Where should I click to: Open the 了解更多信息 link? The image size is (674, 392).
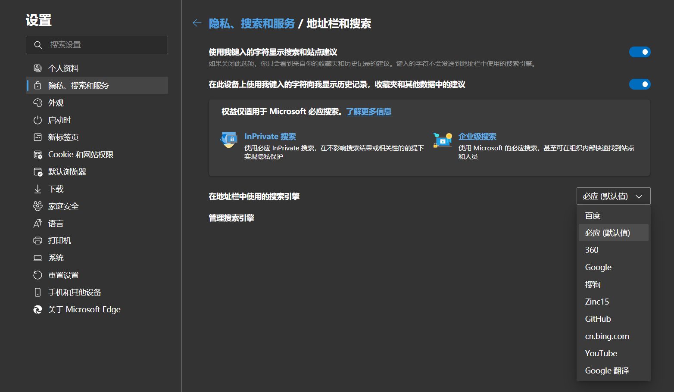pyautogui.click(x=368, y=112)
